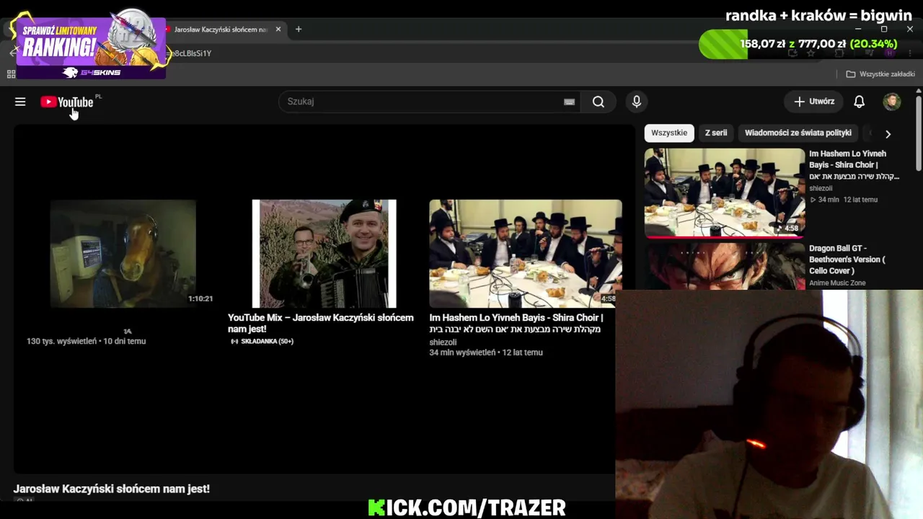Click the 130 tys. wyświetleń video stats
This screenshot has height=519, width=923.
[87, 341]
